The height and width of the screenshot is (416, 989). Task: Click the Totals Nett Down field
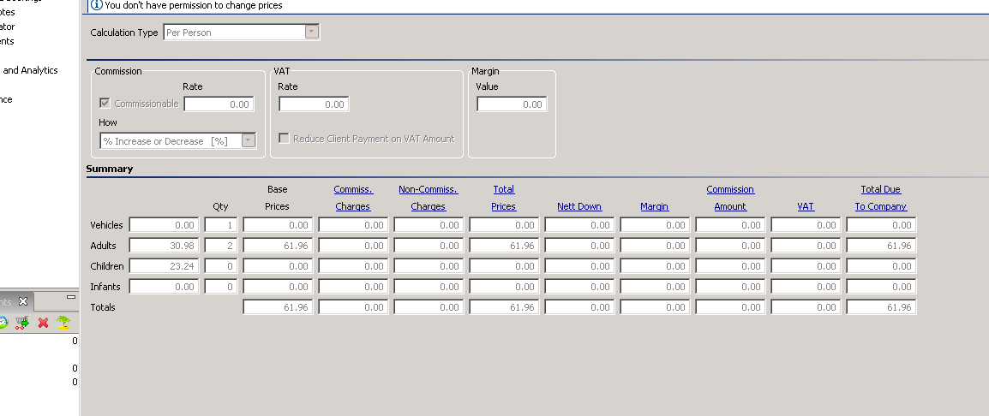pos(579,307)
